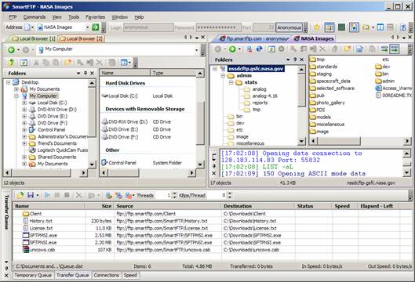Select the nssdcftp.gsfc.nasa.gov root node

[256, 69]
